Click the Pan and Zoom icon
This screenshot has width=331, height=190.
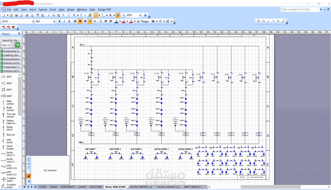click(124, 15)
